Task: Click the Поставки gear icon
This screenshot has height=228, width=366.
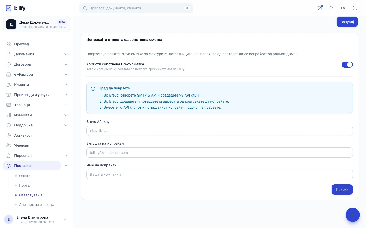Action: tap(9, 166)
